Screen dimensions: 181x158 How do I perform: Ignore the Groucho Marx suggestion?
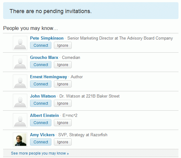tap(63, 65)
